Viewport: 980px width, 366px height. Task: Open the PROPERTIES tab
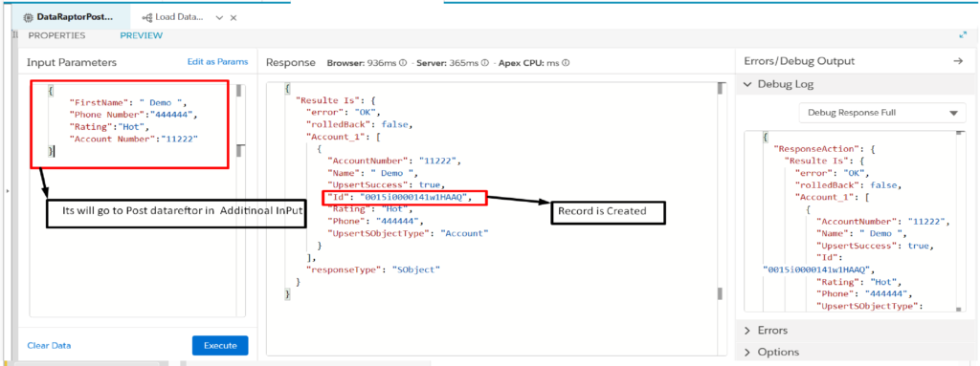(56, 35)
